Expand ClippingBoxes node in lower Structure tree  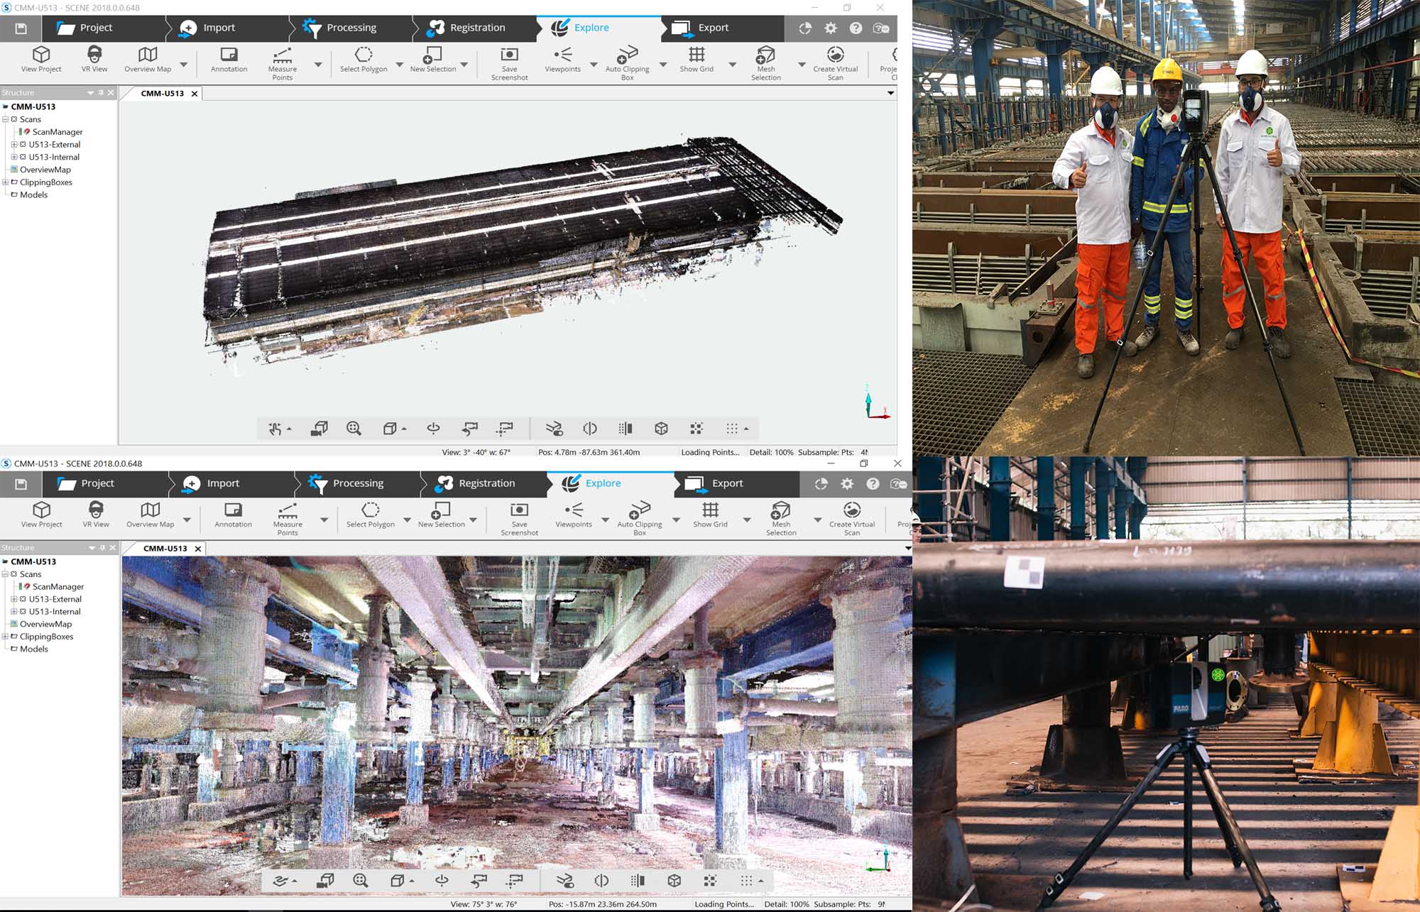pyautogui.click(x=5, y=637)
